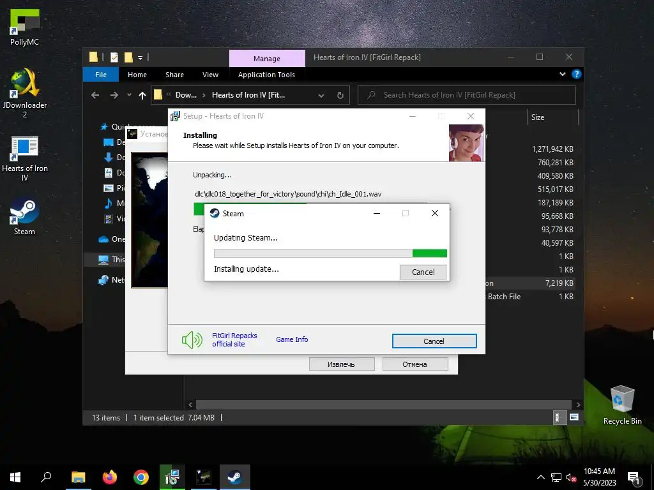
Task: Click the Извлечь button
Action: tap(342, 364)
